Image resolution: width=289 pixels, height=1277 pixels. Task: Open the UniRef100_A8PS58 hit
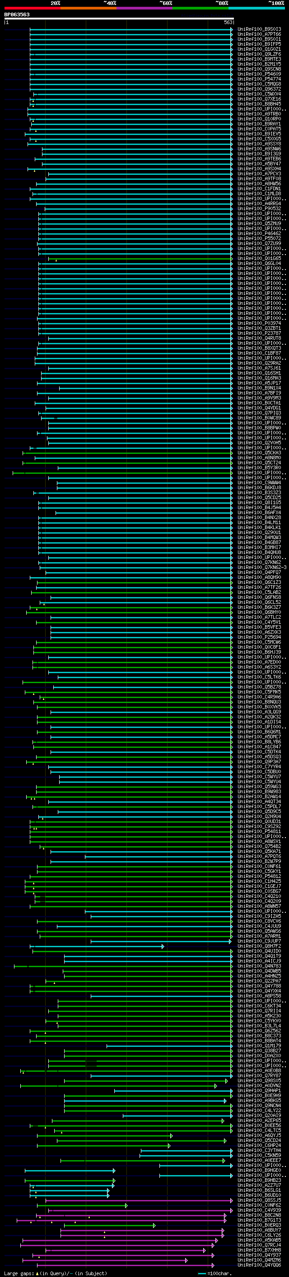259,996
